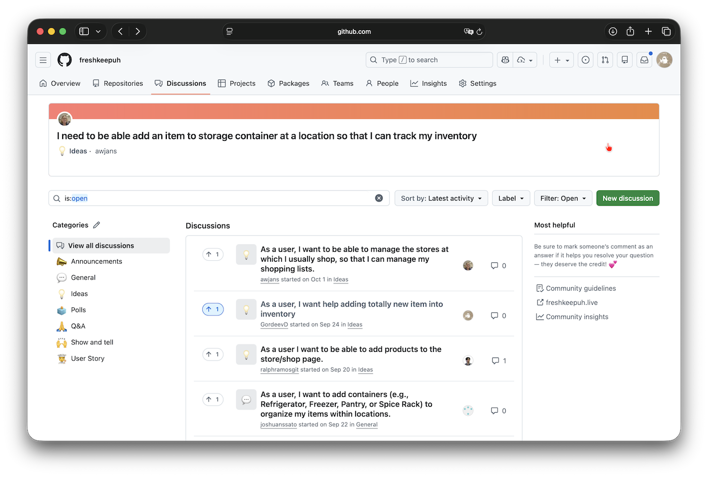
Task: Upvote the add containers discussion
Action: pos(213,400)
